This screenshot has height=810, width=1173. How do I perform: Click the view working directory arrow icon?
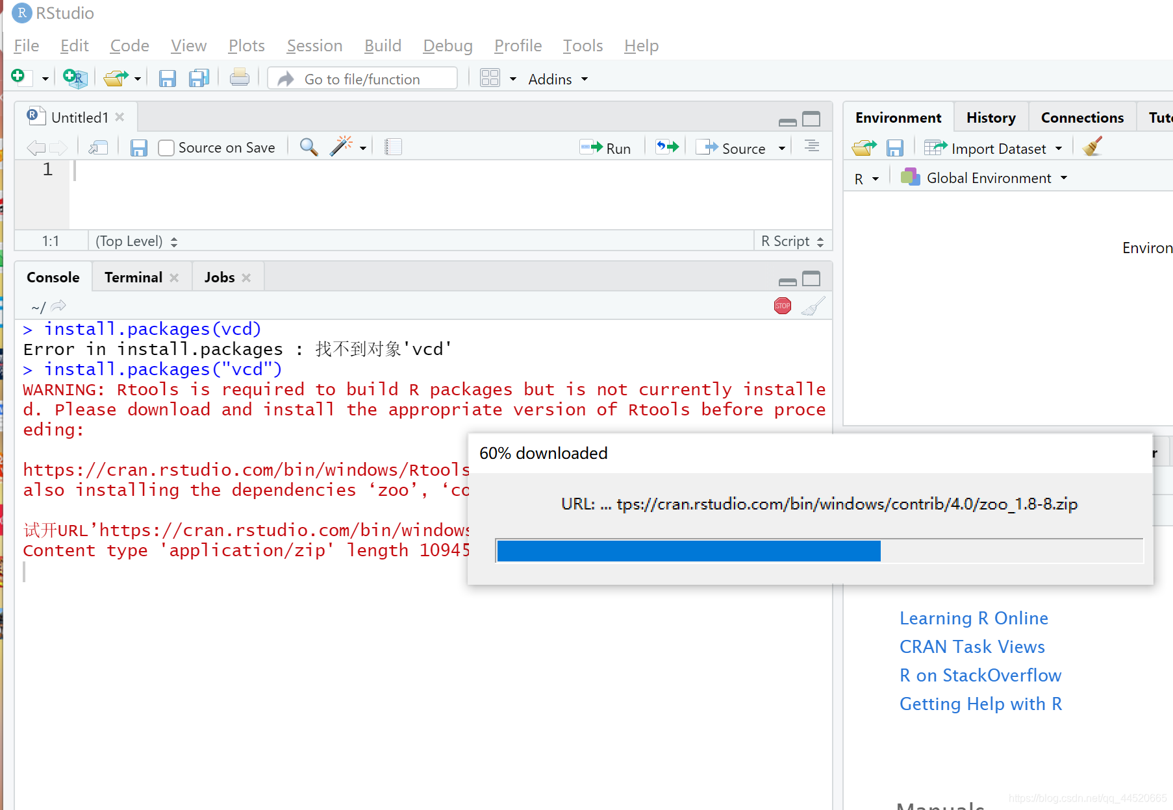pyautogui.click(x=58, y=305)
